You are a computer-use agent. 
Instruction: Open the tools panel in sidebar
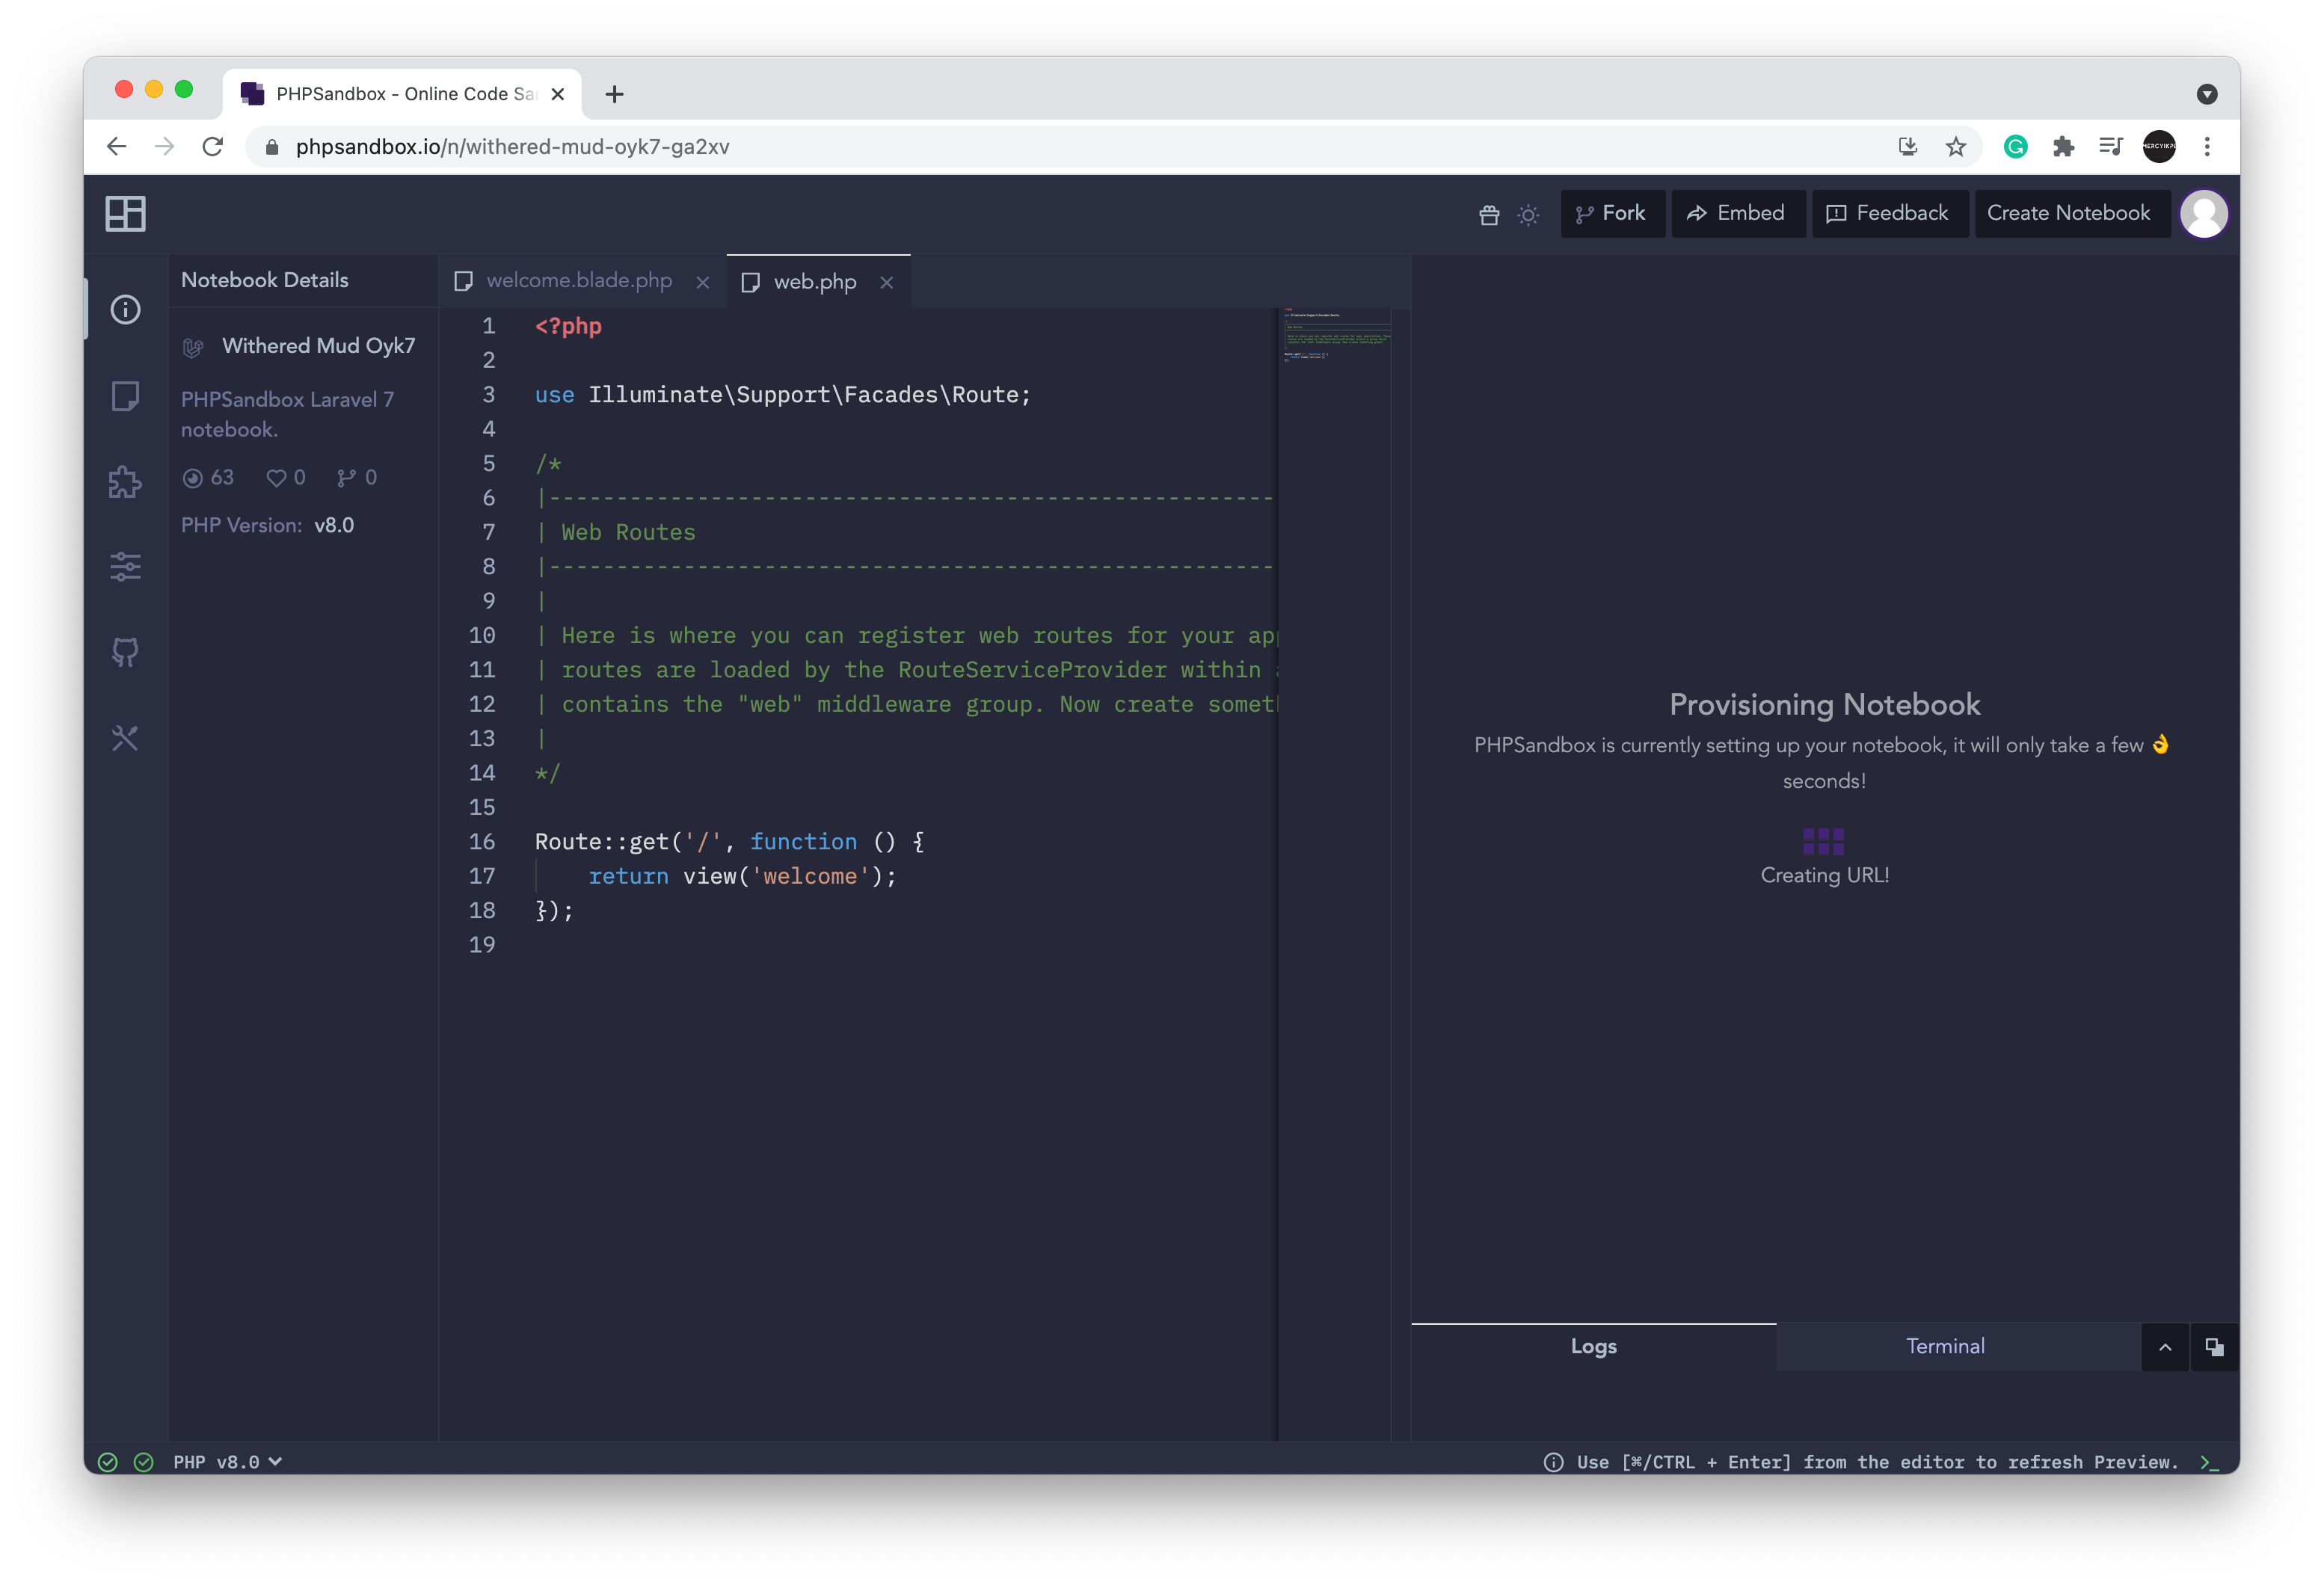pos(126,738)
